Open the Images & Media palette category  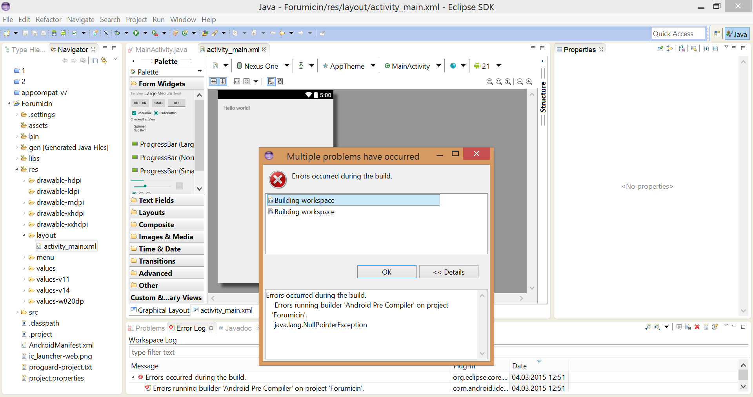pos(167,237)
